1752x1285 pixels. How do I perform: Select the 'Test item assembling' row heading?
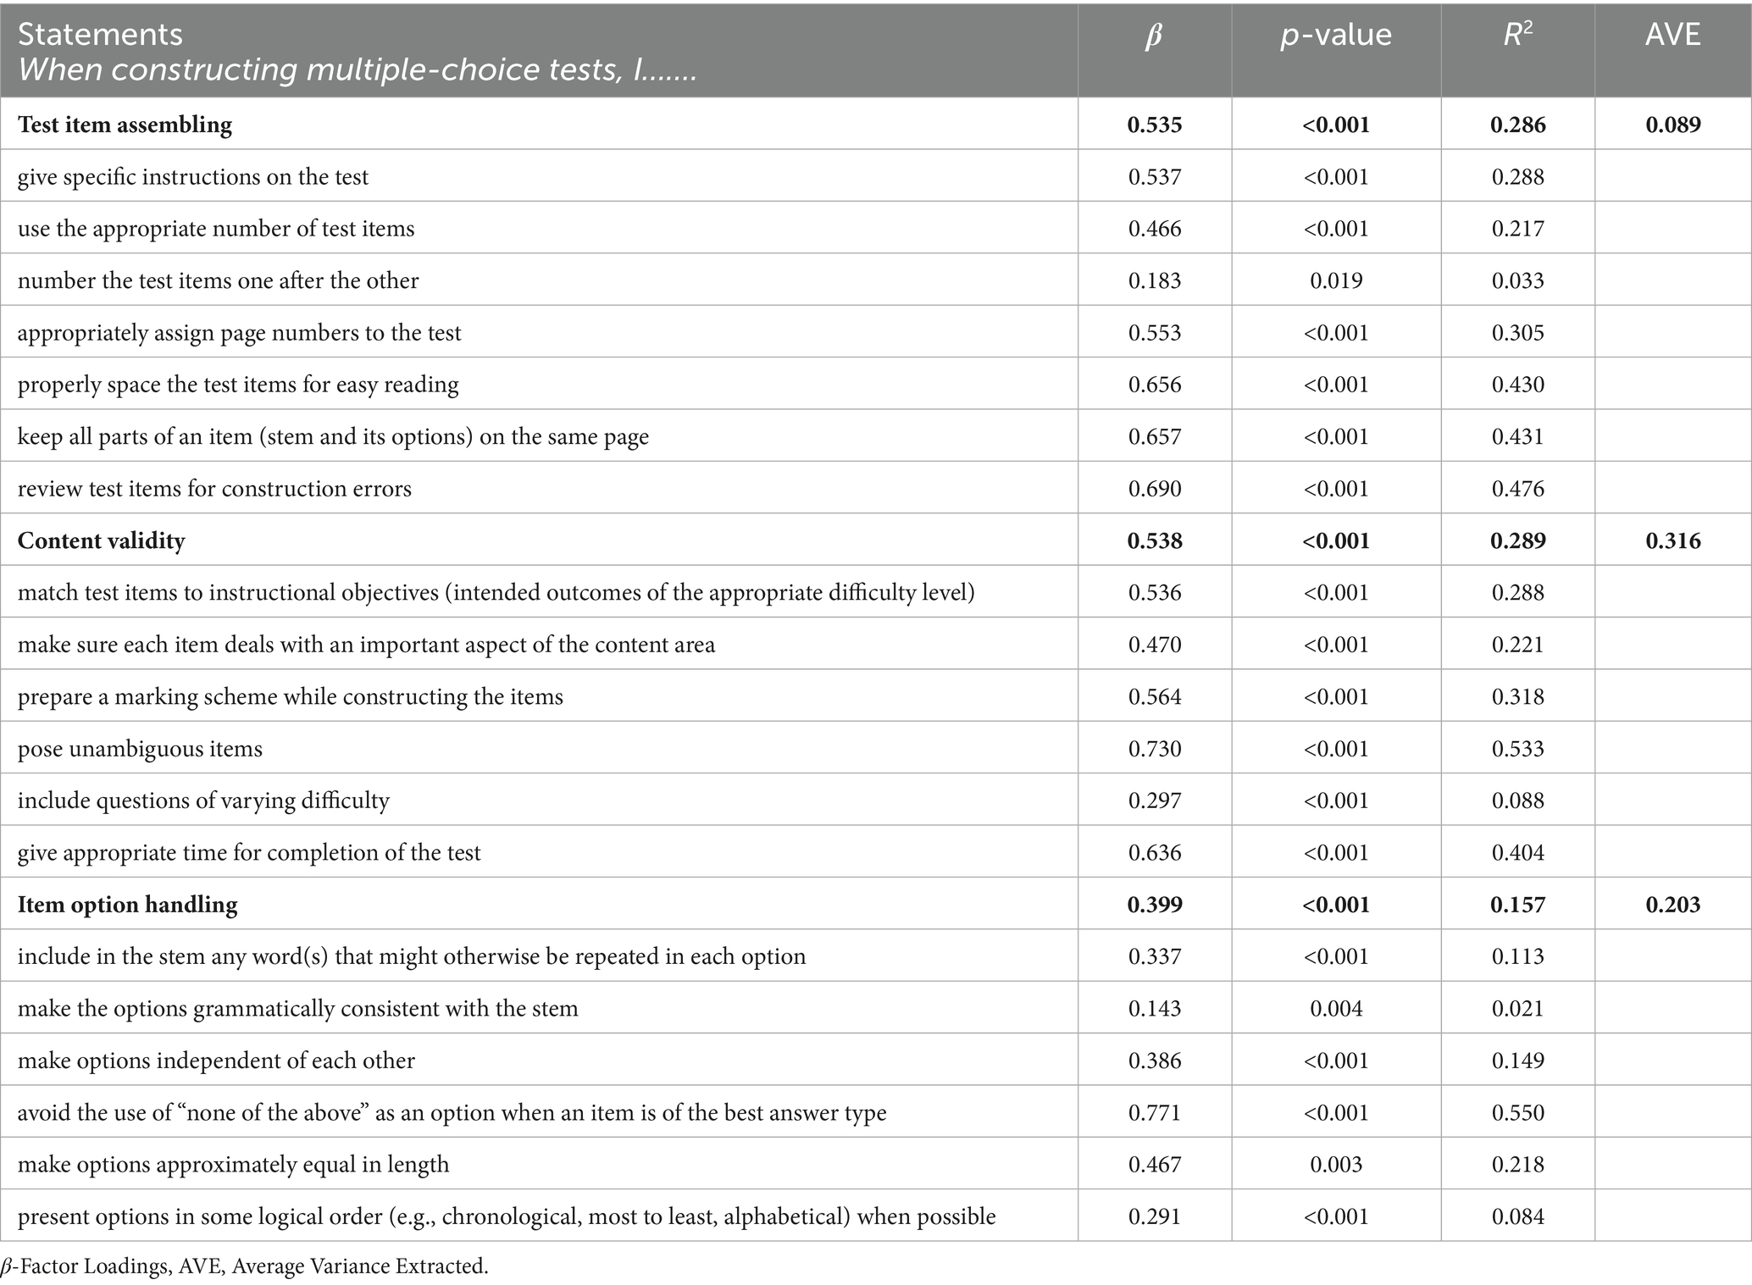pyautogui.click(x=125, y=125)
